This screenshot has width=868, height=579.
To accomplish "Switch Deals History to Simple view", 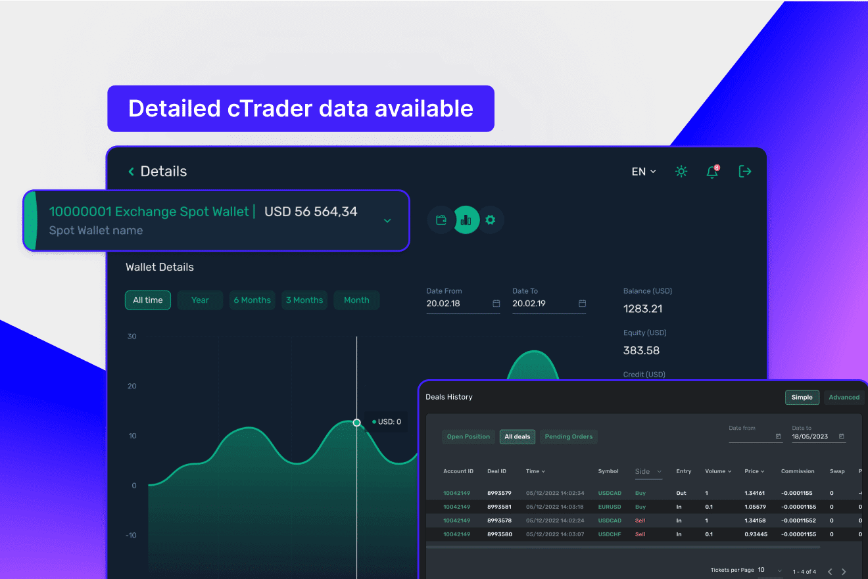I will (x=802, y=397).
